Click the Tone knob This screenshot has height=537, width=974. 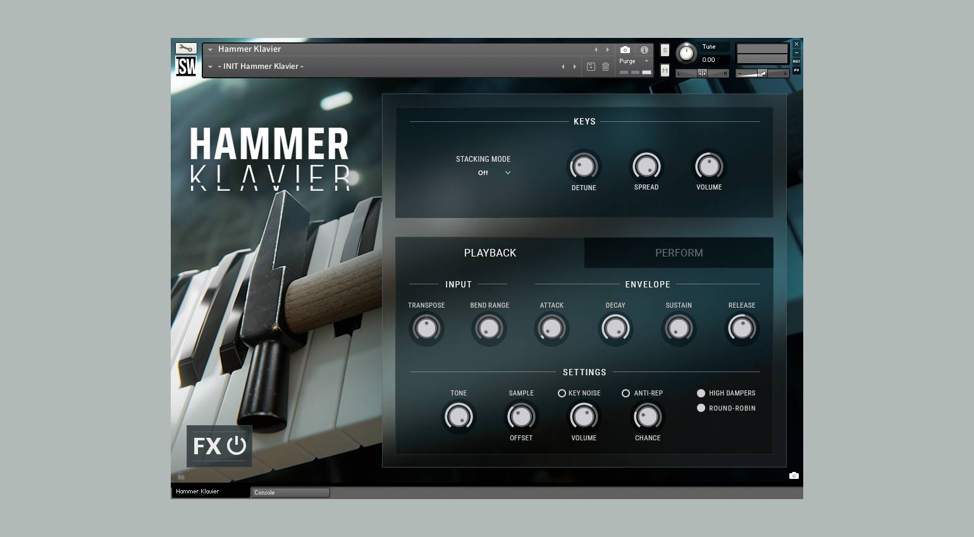[459, 417]
